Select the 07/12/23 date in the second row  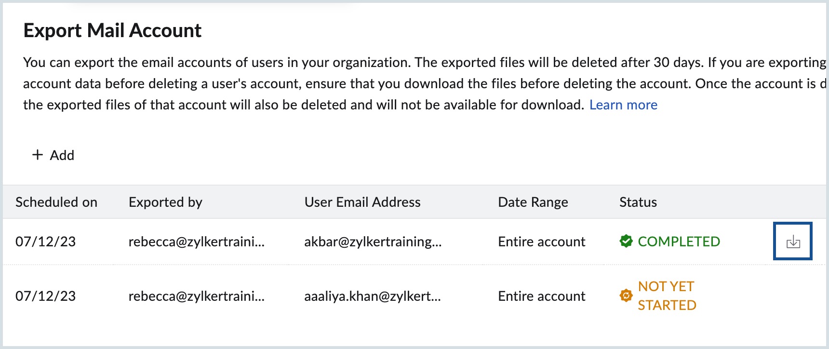pos(46,296)
